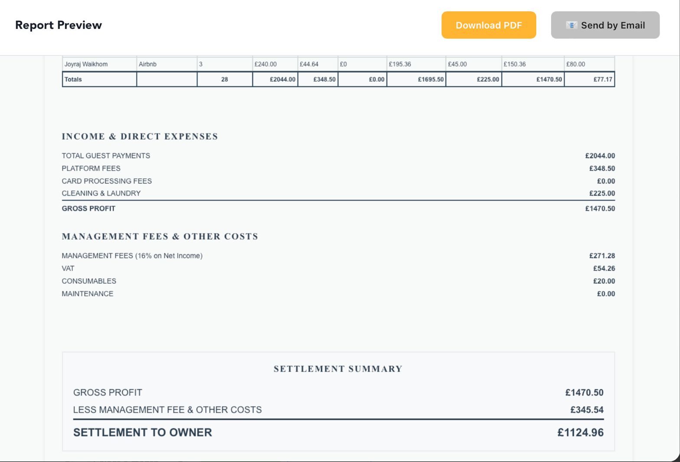Screen dimensions: 680x462
Task: Click the Total Guest Payments line
Action: [106, 155]
